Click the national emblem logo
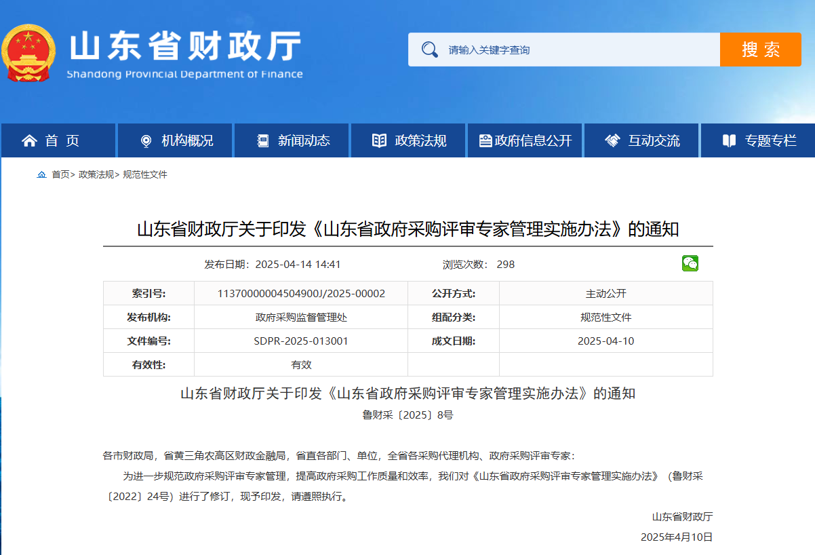815x555 pixels. click(x=28, y=53)
